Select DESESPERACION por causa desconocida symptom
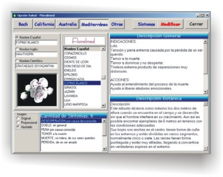Viewport: 223px width, 177px height. coord(71,121)
